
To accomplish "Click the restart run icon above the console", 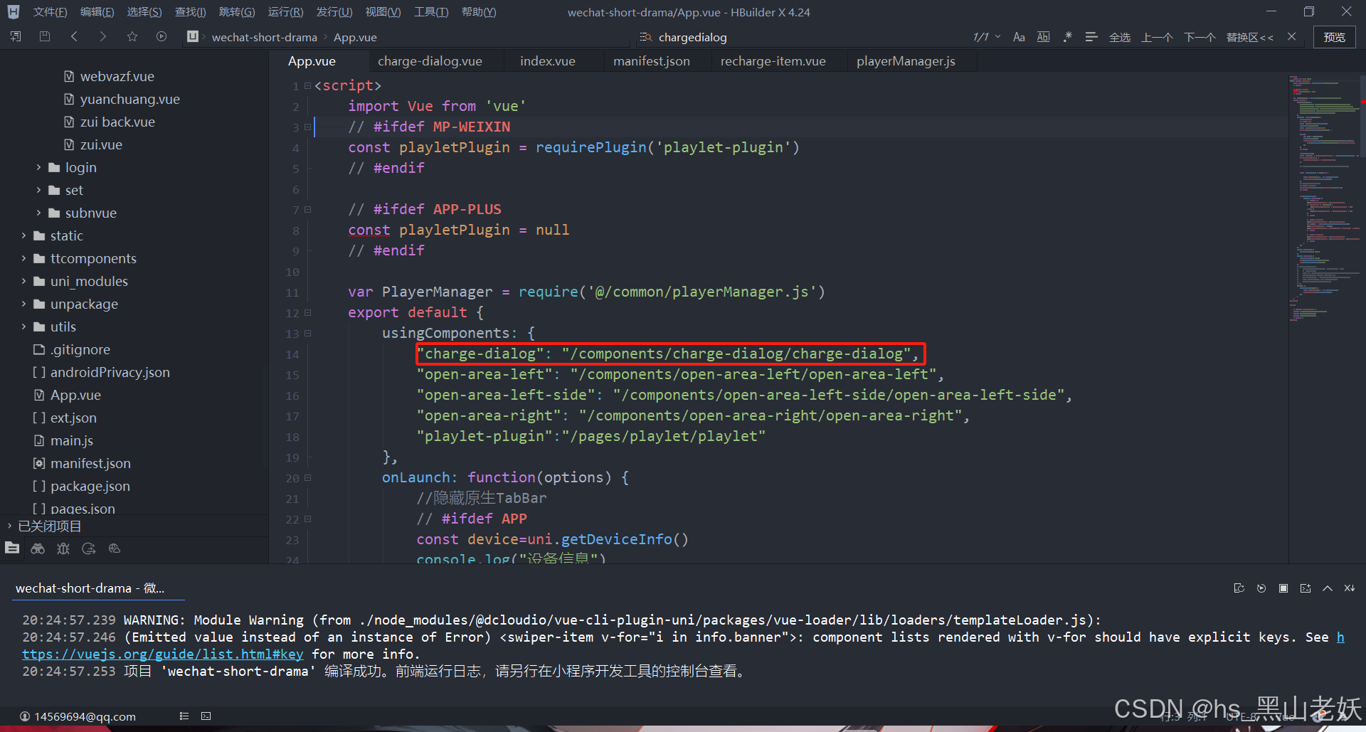I will pos(1261,588).
